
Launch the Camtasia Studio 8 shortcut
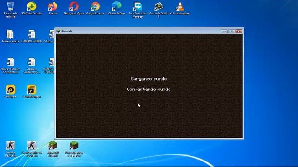tap(159, 10)
